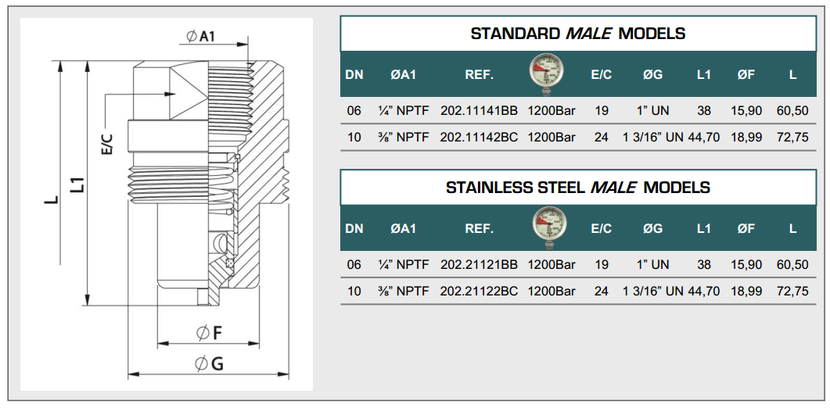
Task: Click the DN column header in the Standard table
Action: [x=354, y=75]
